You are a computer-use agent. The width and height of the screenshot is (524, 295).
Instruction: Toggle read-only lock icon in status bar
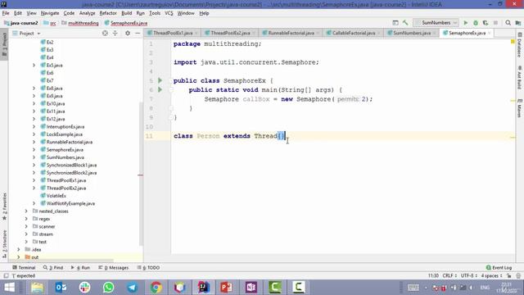[509, 276]
